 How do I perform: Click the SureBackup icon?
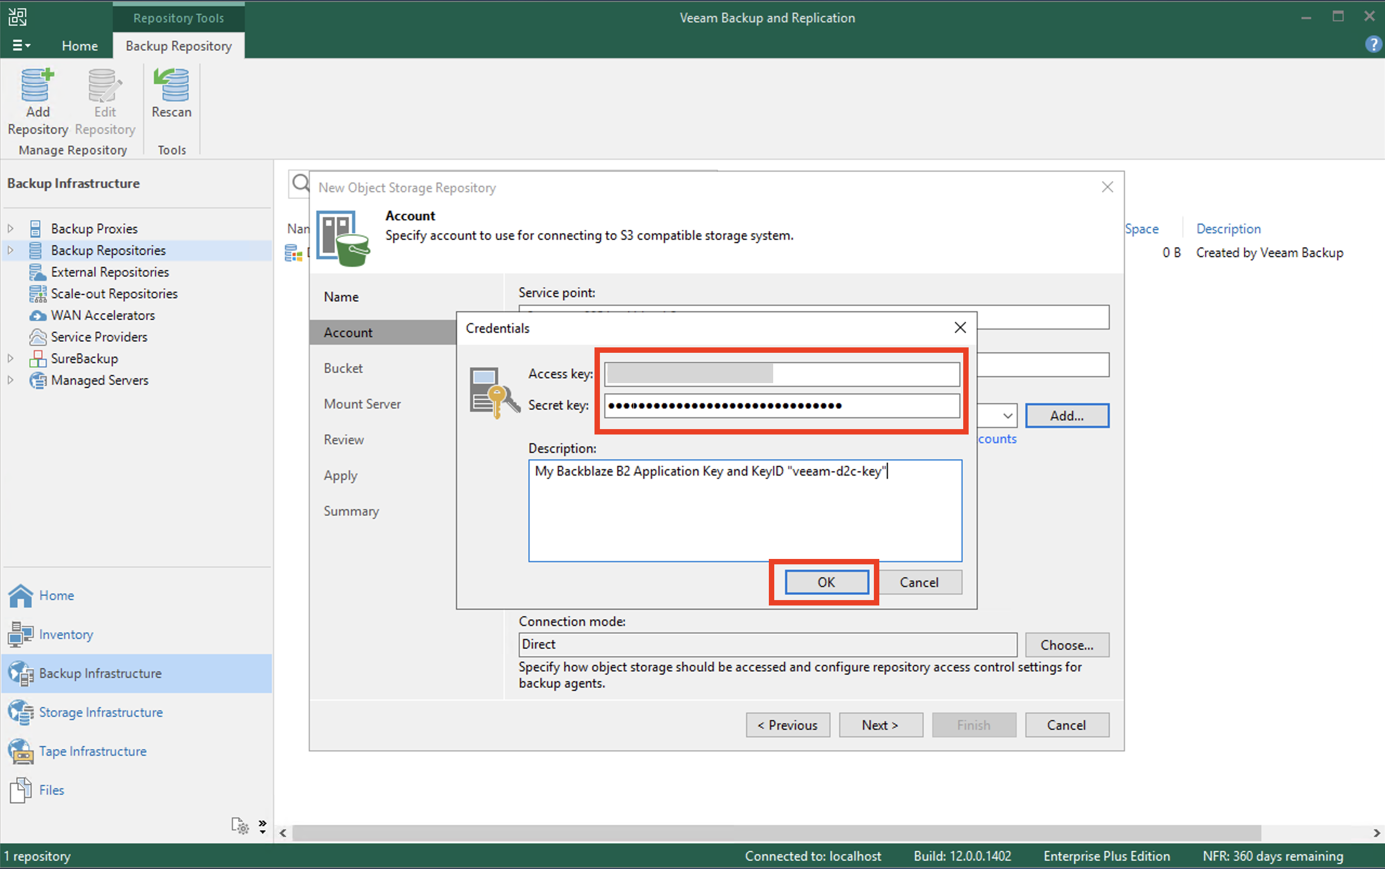coord(37,359)
